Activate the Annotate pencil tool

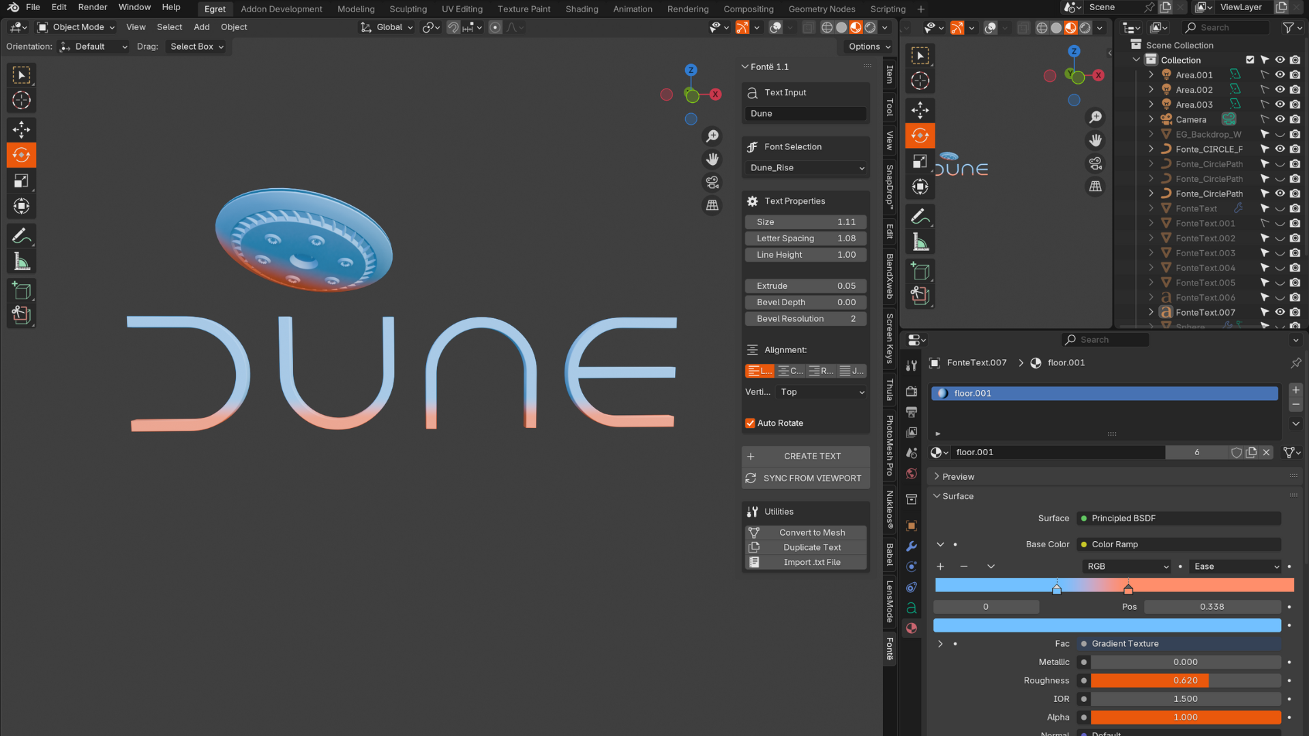coord(21,236)
